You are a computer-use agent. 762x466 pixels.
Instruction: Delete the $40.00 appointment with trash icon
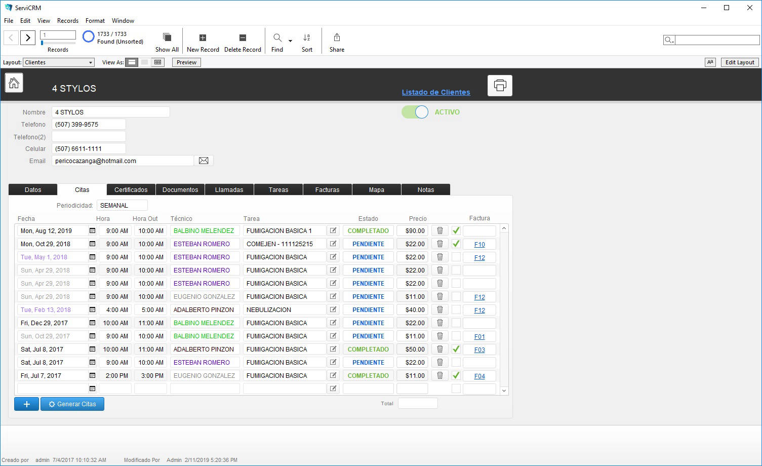point(440,309)
